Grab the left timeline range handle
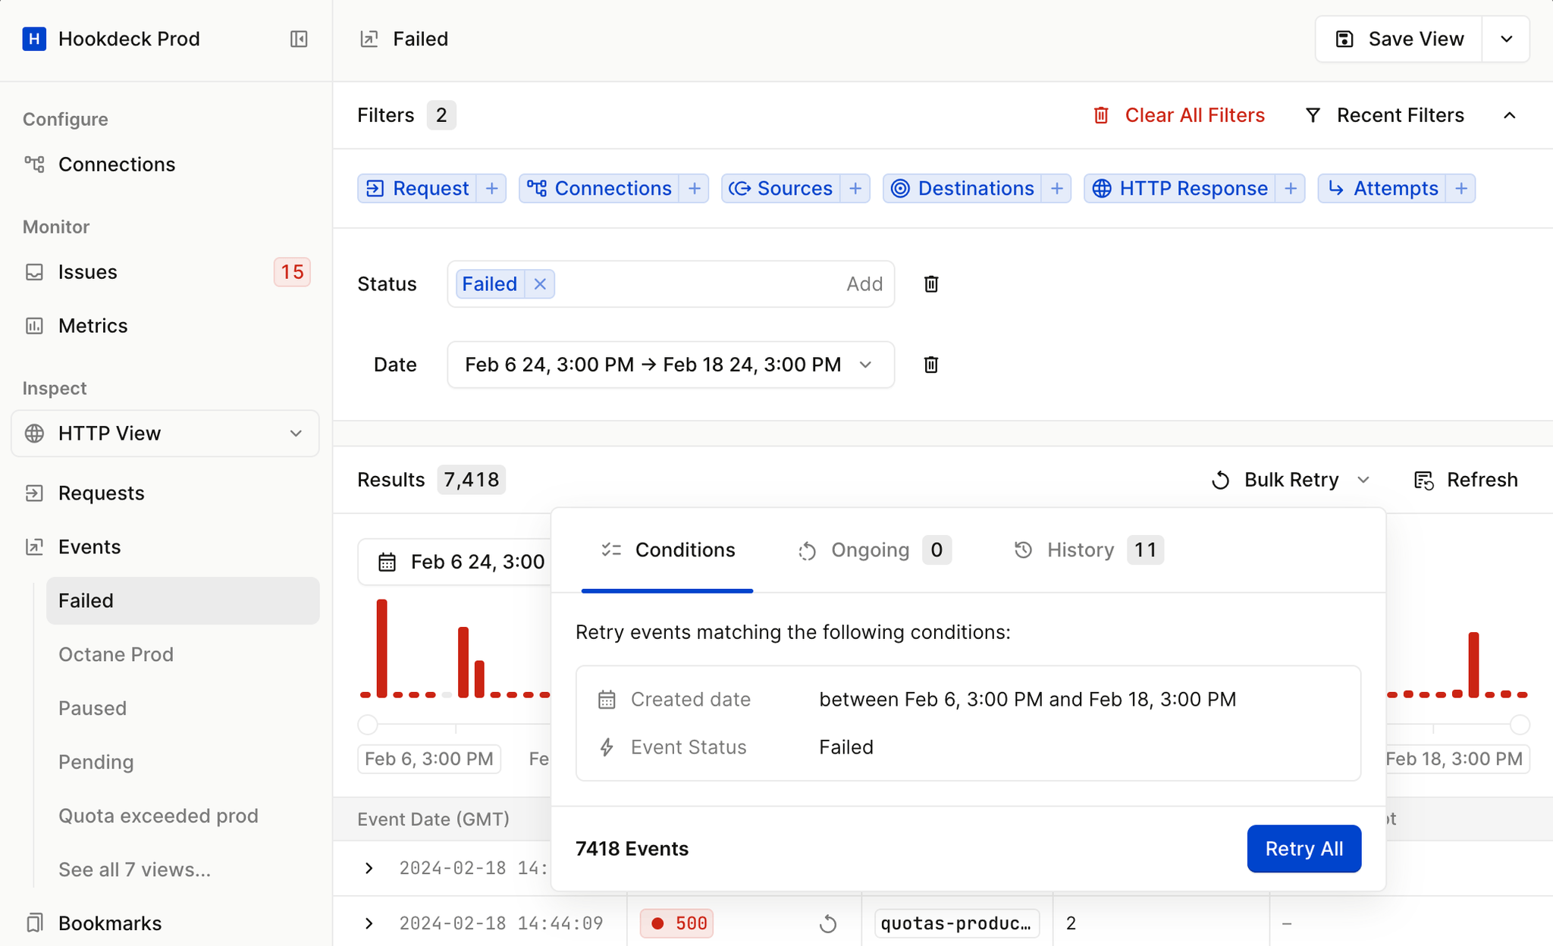This screenshot has height=946, width=1553. click(x=368, y=725)
